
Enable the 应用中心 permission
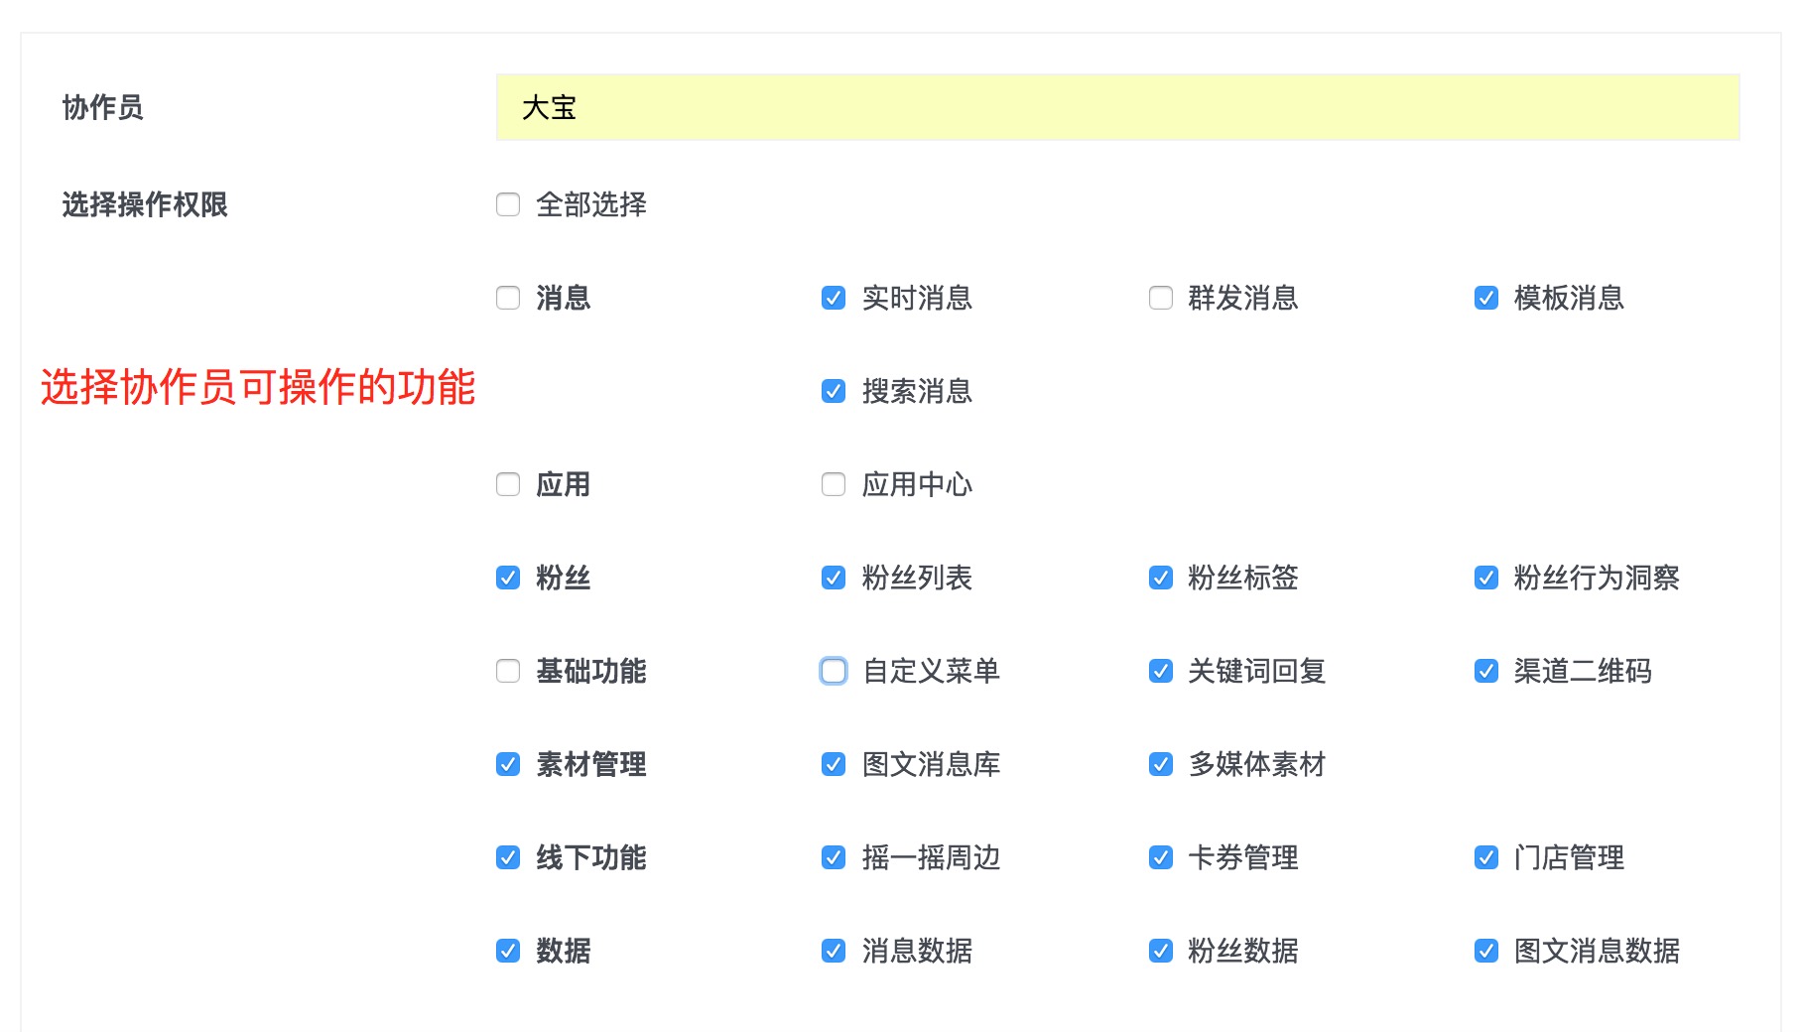coord(834,485)
